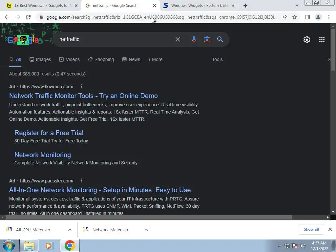Image resolution: width=336 pixels, height=252 pixels.
Task: Click the Google doodle logo
Action: click(x=23, y=40)
